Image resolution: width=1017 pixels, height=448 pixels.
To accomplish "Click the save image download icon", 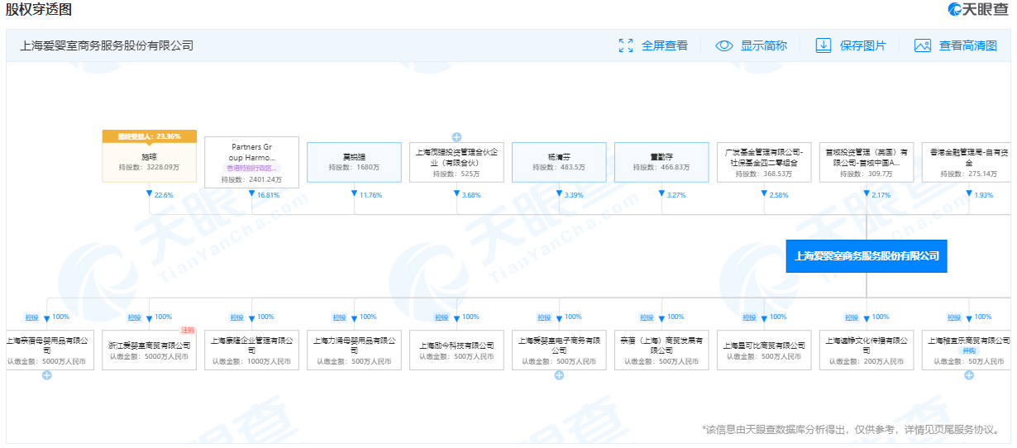I will pos(824,45).
